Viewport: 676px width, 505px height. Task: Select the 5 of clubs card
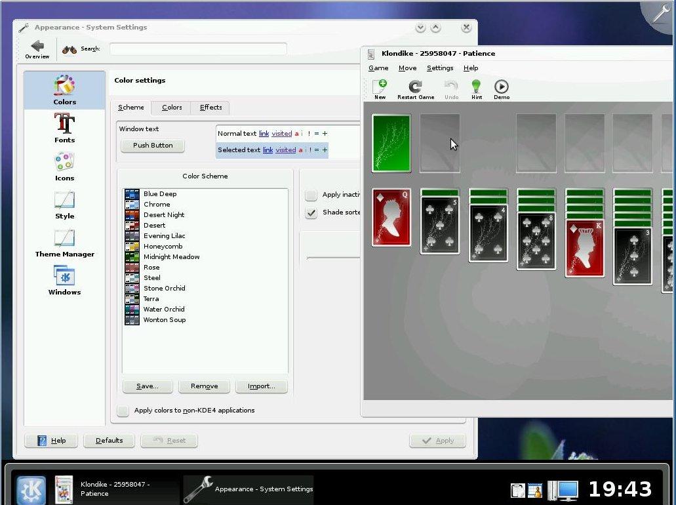(440, 226)
